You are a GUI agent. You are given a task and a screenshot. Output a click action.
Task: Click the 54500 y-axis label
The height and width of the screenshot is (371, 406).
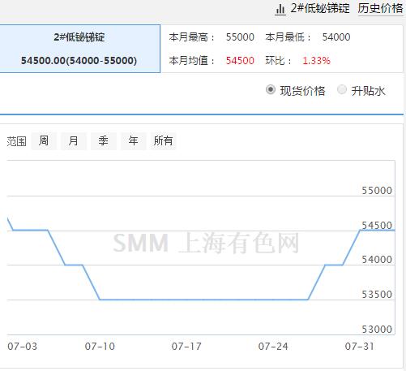[x=377, y=225]
